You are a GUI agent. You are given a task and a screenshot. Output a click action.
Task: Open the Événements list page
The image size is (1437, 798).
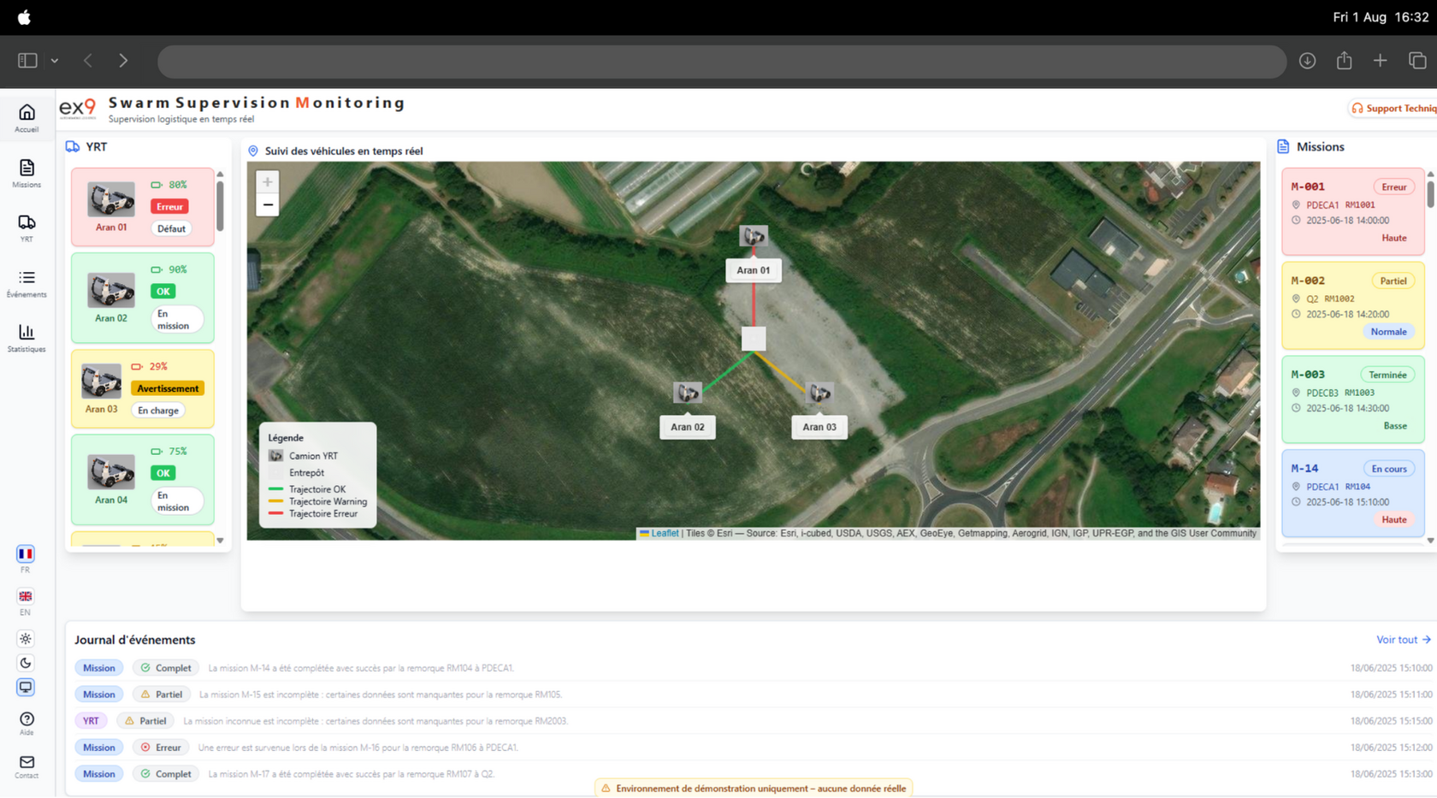pos(27,283)
